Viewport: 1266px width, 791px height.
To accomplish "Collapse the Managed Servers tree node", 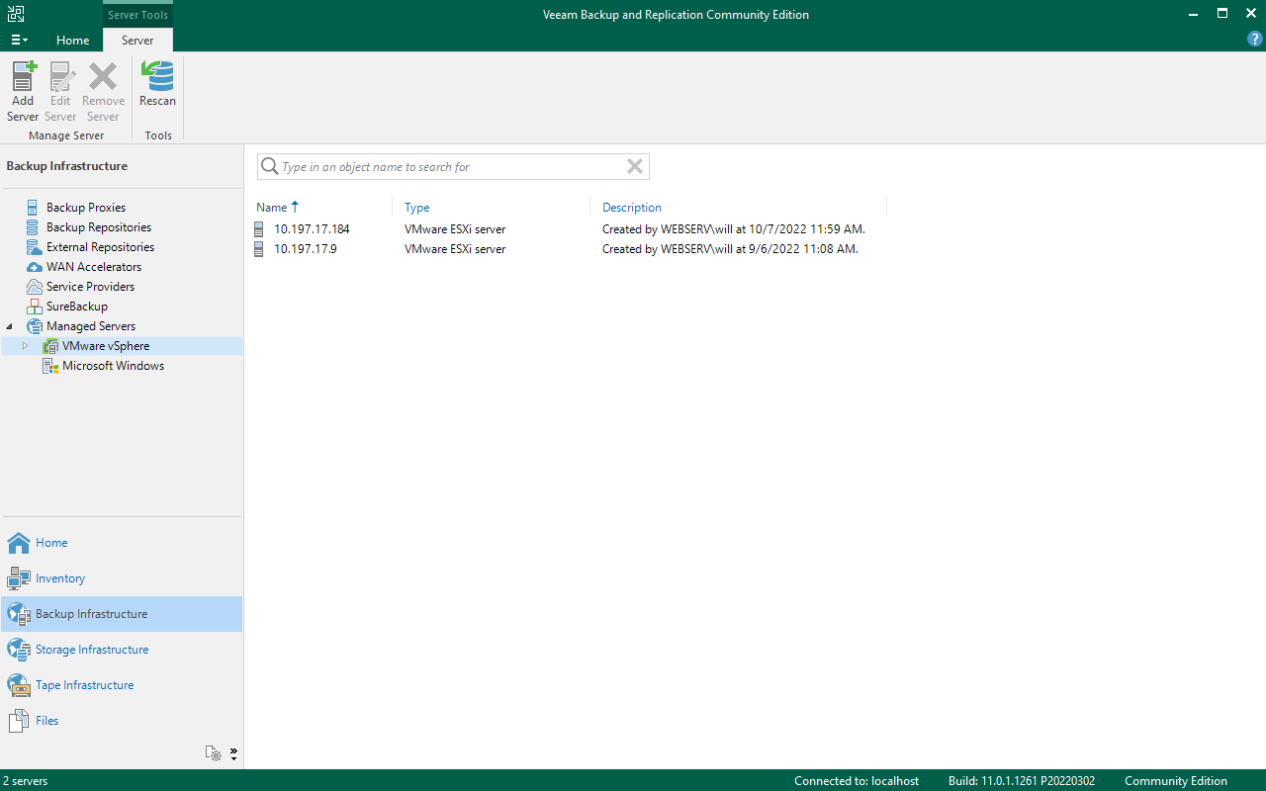I will [10, 326].
